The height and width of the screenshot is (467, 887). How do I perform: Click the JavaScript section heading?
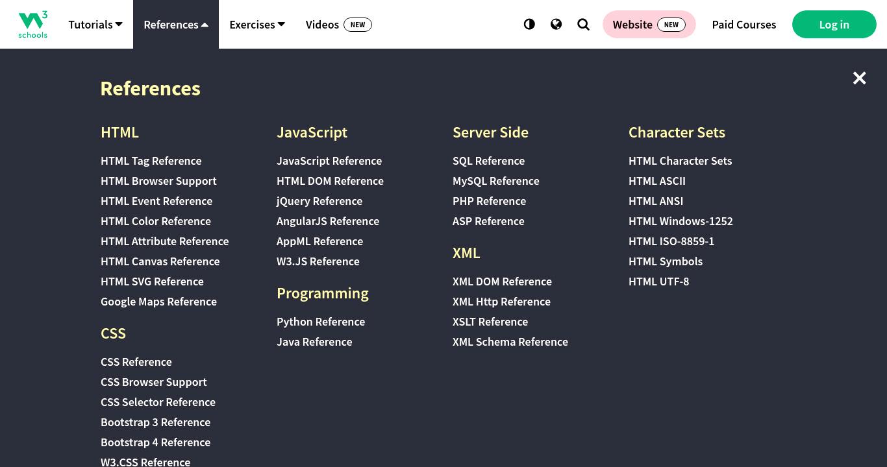coord(312,132)
